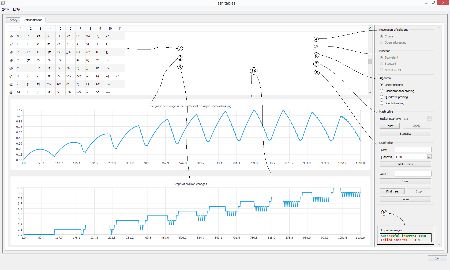The height and width of the screenshot is (270, 450).
Task: Click the Make items button
Action: pyautogui.click(x=406, y=164)
